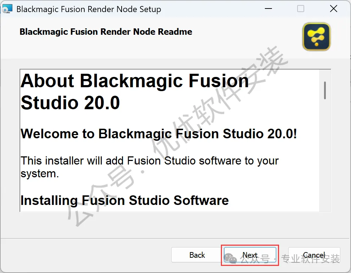Click 'Blackmagic Fusion Render Node Readme' title
This screenshot has width=351, height=273.
[x=106, y=32]
